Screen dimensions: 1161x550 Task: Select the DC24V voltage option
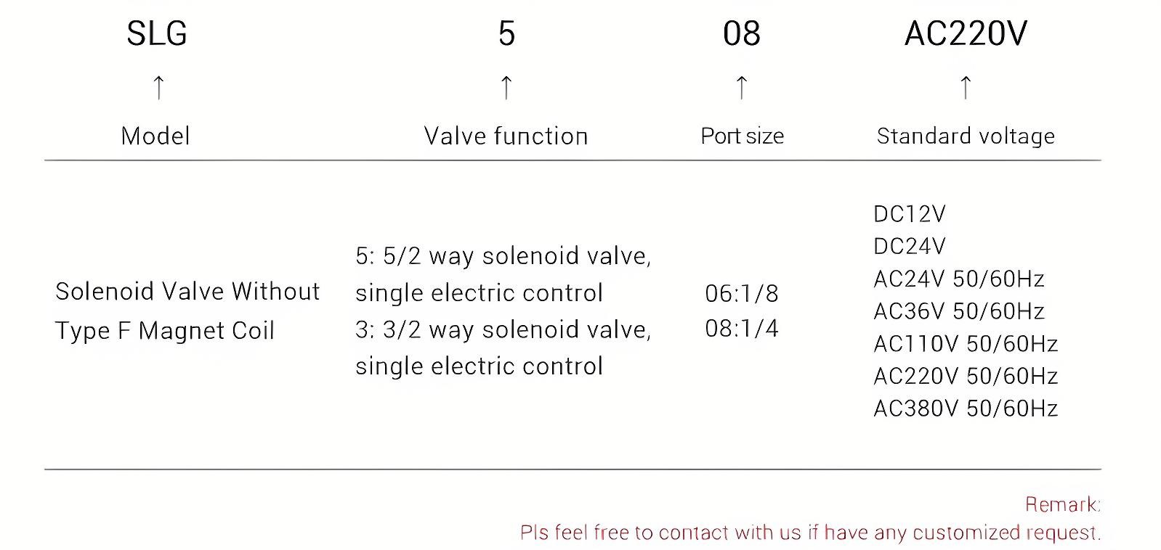tap(910, 247)
